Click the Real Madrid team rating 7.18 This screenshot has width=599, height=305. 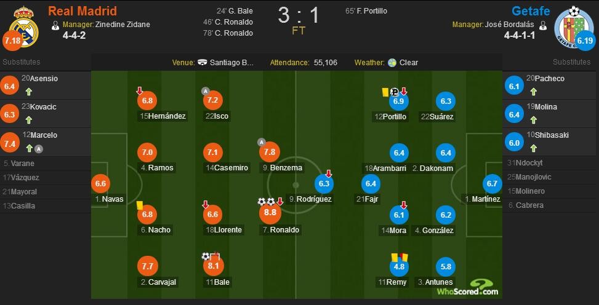pos(12,41)
